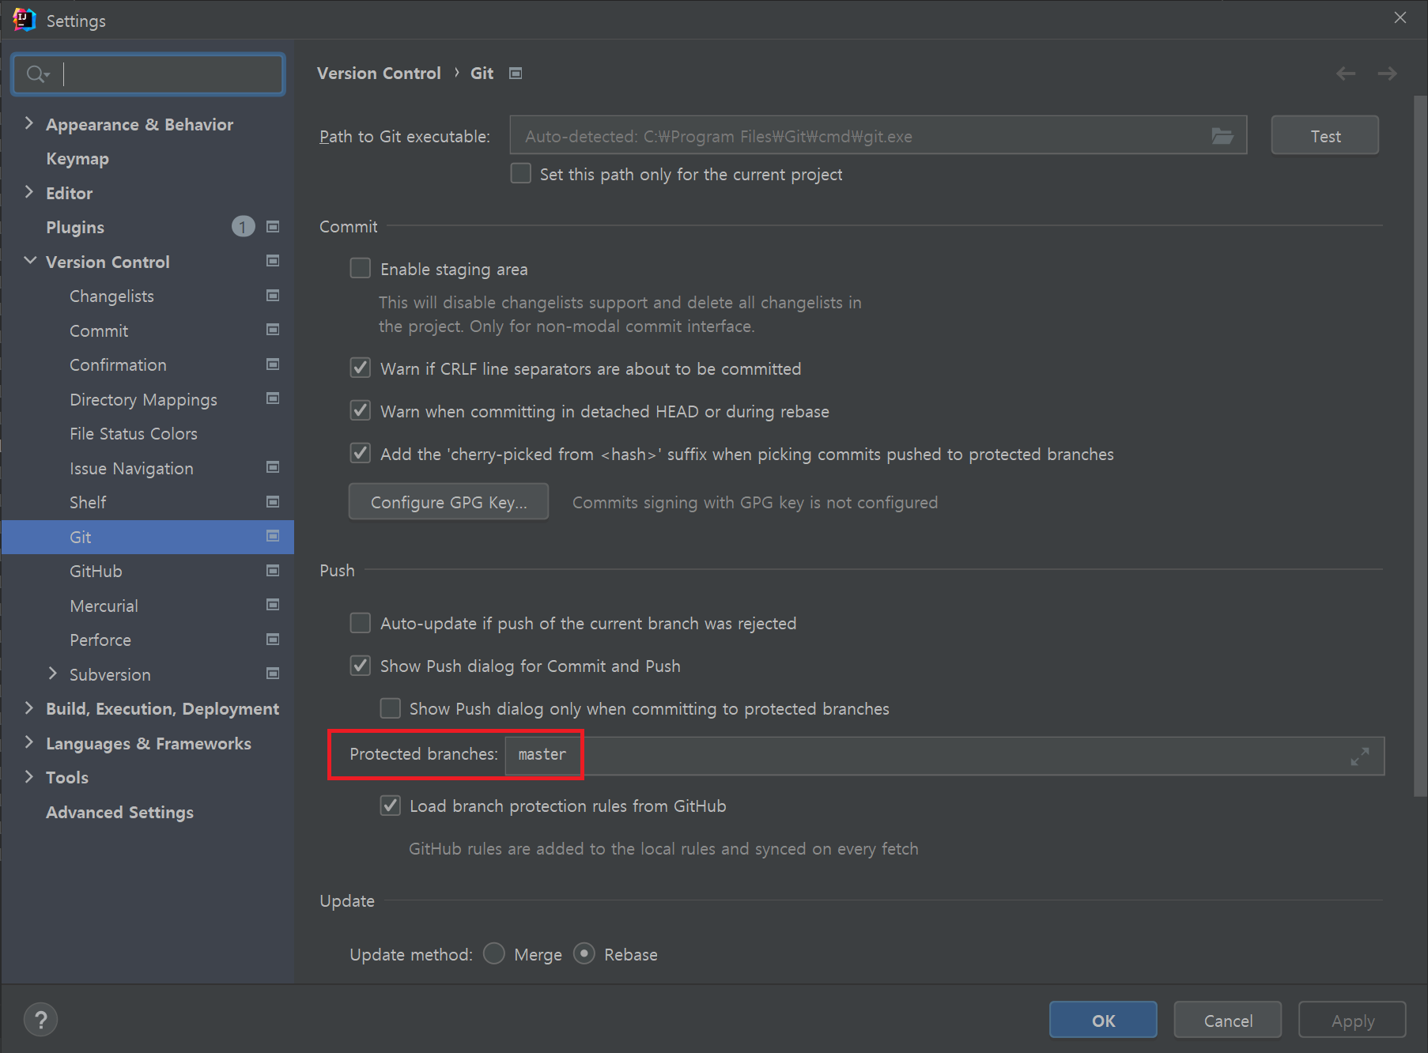Open File Status Colors settings
Screen dimensions: 1428x1053
click(134, 433)
